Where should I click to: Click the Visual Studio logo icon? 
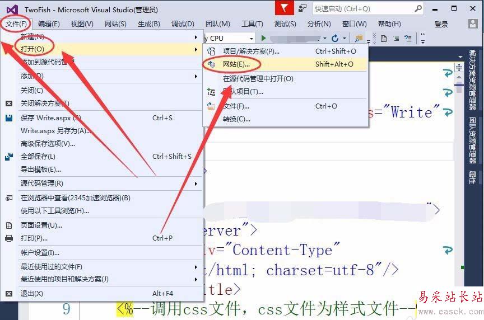tap(12, 10)
